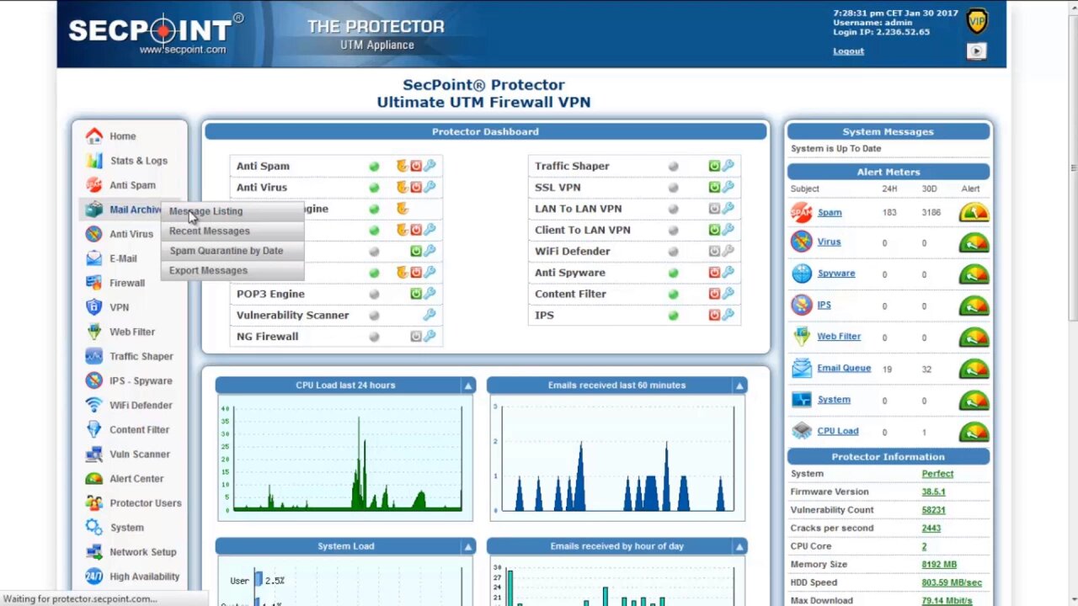Open the Web Filter alert link

pos(839,337)
